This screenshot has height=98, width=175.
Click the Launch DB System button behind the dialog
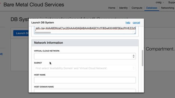point(21,33)
